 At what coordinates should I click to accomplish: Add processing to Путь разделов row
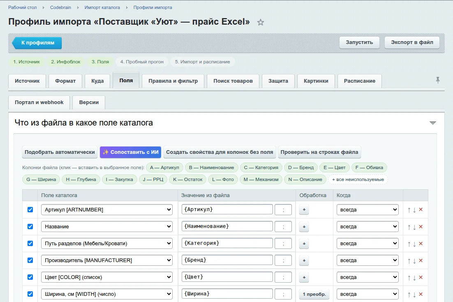click(x=304, y=244)
